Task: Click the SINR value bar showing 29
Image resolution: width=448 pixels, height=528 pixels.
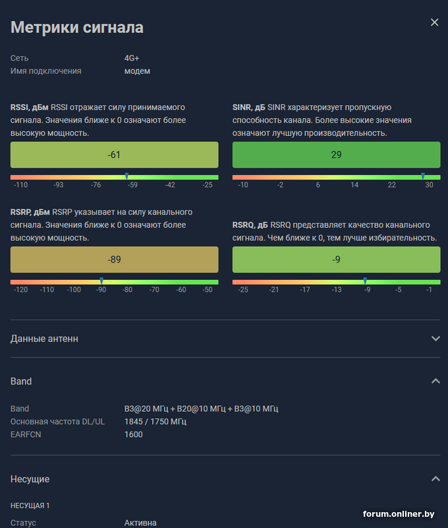Action: [x=336, y=155]
